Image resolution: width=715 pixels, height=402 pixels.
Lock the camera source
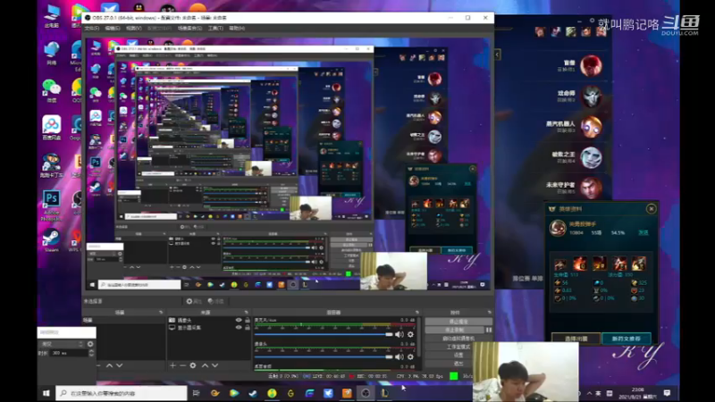[248, 321]
